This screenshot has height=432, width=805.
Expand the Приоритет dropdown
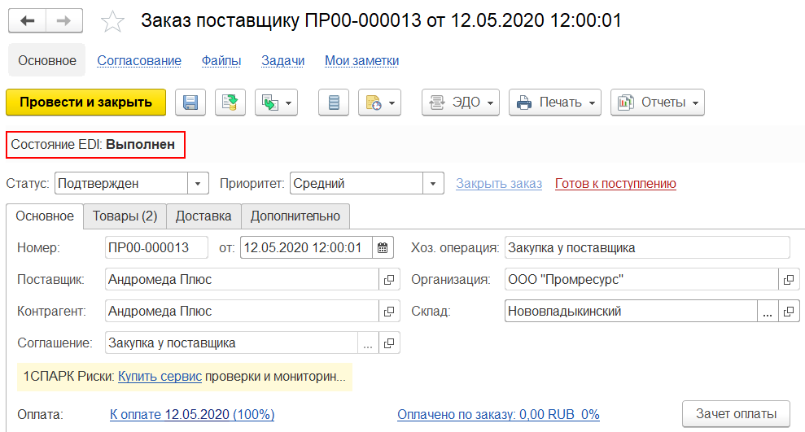[x=433, y=183]
